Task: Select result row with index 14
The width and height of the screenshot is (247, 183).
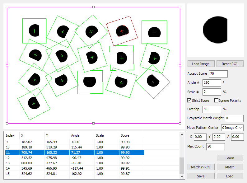Action: point(75,168)
